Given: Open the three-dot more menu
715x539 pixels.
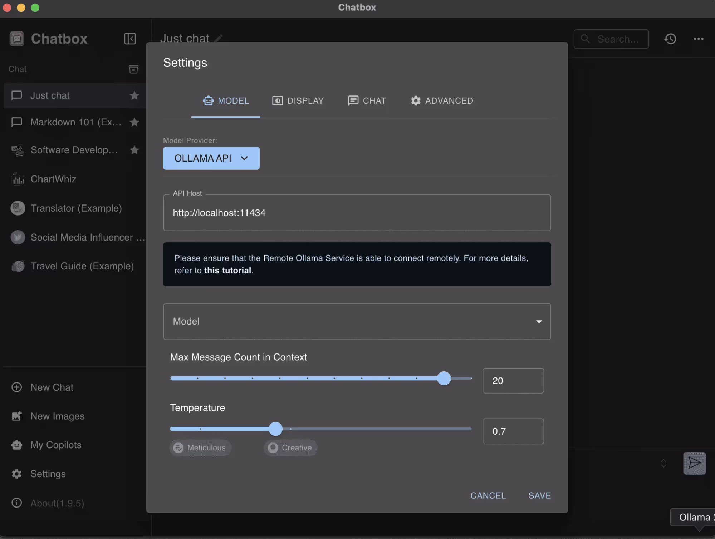Looking at the screenshot, I should pos(698,39).
